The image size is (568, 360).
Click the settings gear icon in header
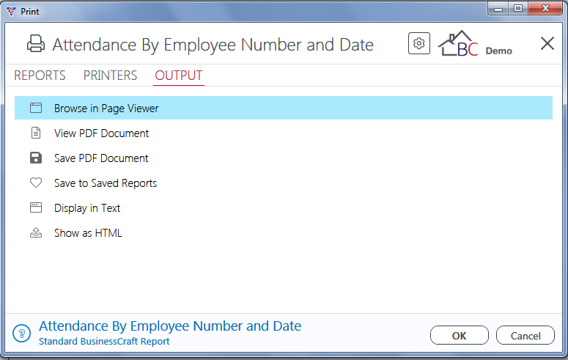pyautogui.click(x=418, y=43)
